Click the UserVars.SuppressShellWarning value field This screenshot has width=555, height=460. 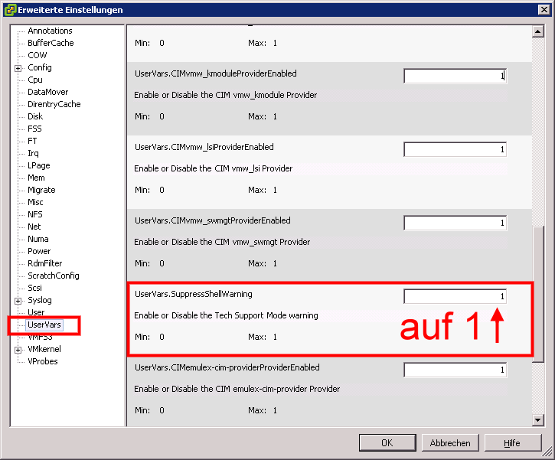pyautogui.click(x=455, y=296)
